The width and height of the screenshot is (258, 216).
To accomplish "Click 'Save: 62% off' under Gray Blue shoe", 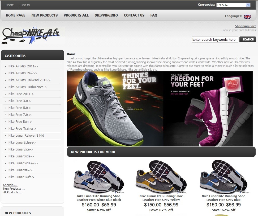I will 223,210.
